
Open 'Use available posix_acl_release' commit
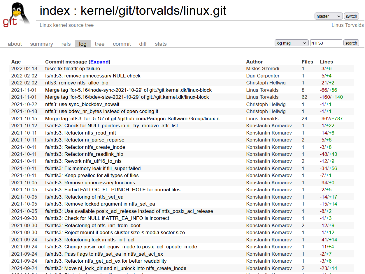click(x=129, y=211)
